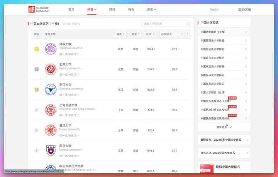Click Tsinghua University logo

click(51, 49)
